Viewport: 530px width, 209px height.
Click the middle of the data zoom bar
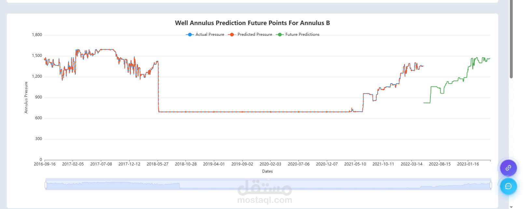[x=268, y=185]
